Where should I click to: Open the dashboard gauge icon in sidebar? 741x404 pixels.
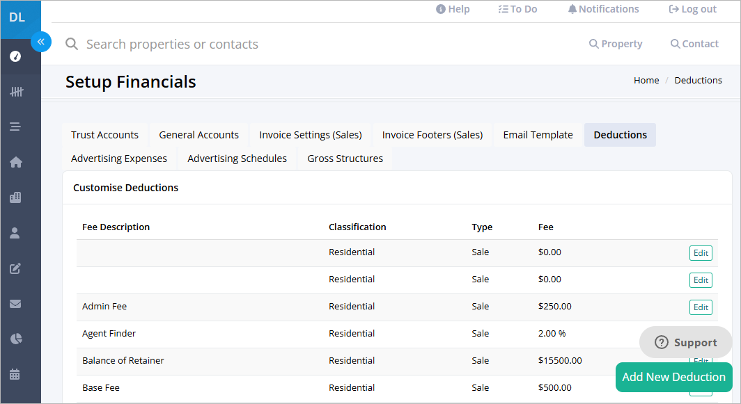(15, 56)
